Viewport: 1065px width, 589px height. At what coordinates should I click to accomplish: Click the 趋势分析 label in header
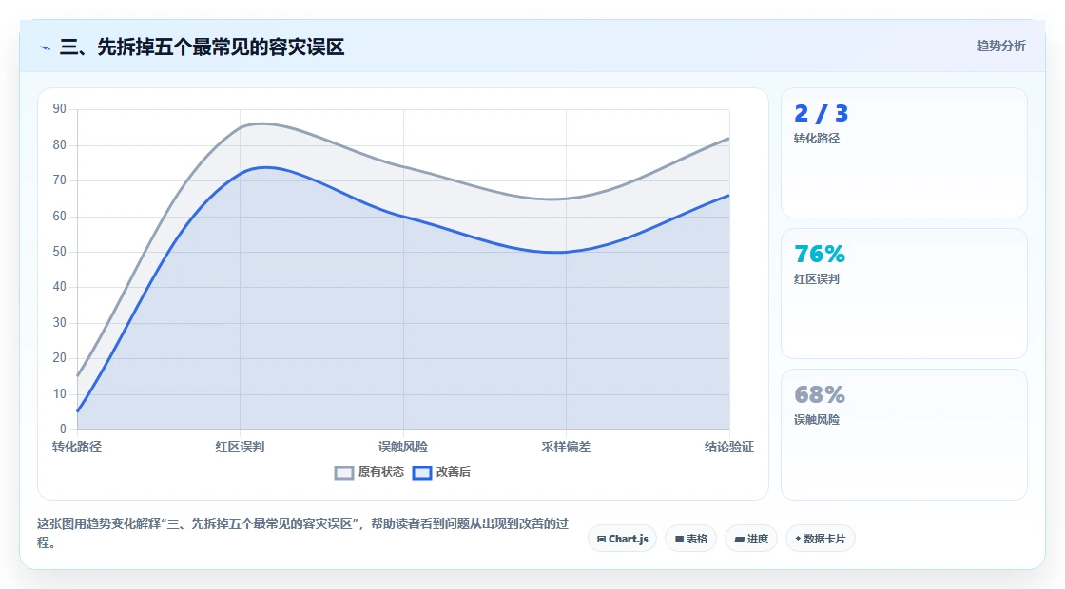1001,47
